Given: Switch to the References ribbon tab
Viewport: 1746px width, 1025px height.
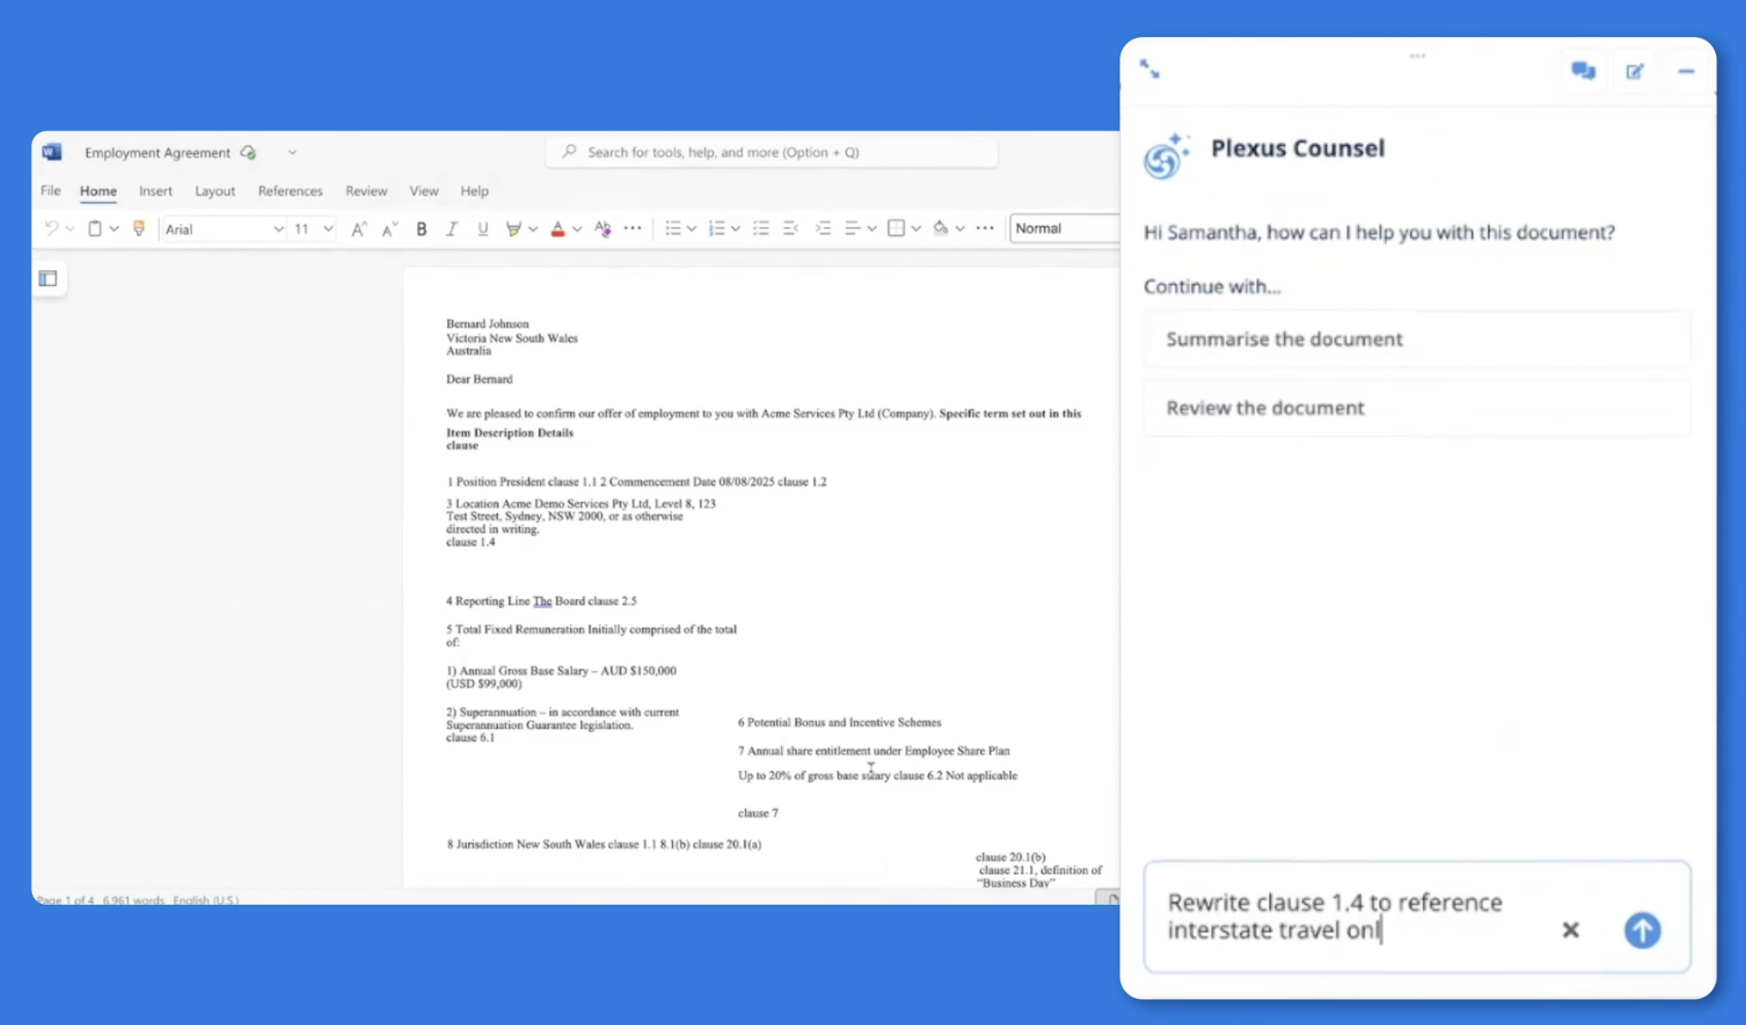Looking at the screenshot, I should click(x=290, y=191).
